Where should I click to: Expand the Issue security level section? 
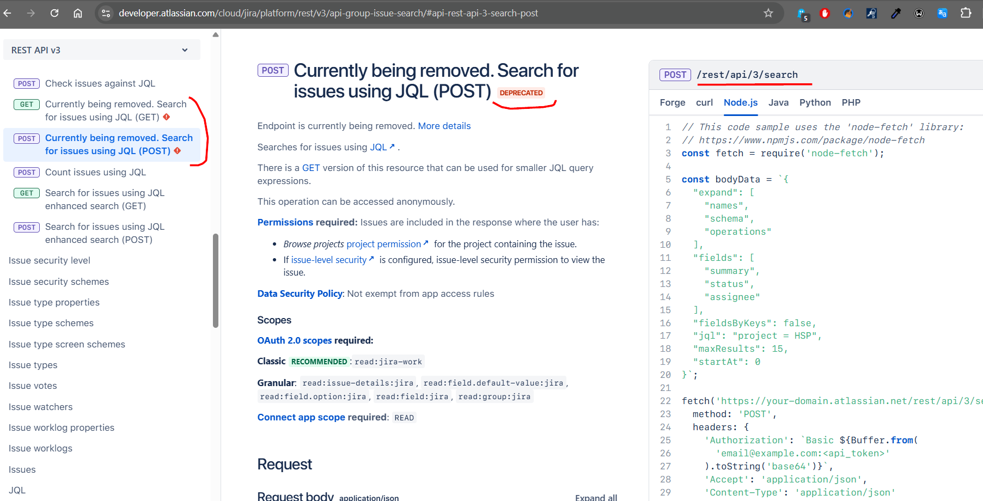[x=50, y=261]
